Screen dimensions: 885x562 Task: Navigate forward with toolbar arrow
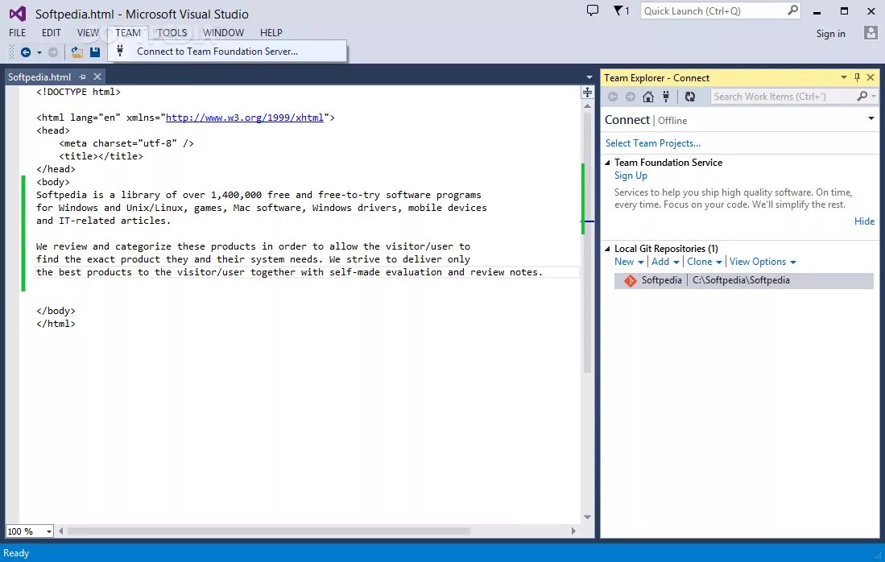click(53, 52)
